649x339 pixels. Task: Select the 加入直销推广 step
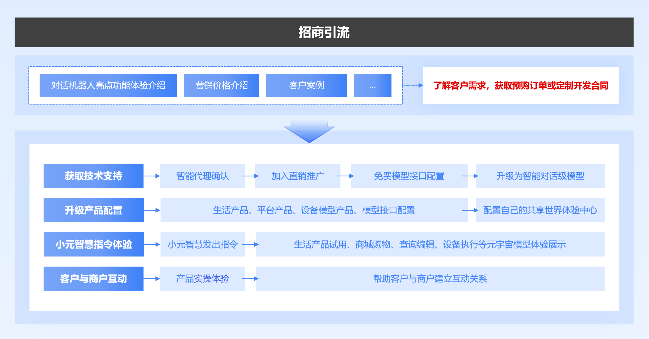pos(297,176)
